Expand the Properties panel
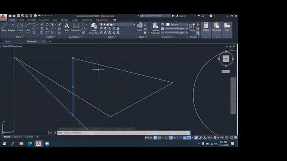Image resolution: width=287 pixels, height=161 pixels. 168,37
